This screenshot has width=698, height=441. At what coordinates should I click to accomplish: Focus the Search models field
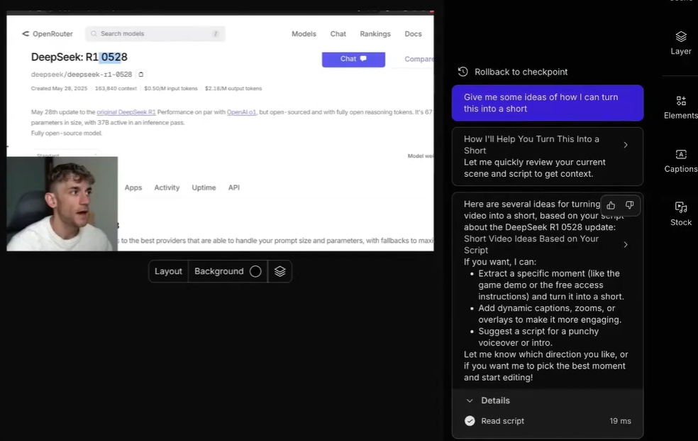tap(155, 34)
